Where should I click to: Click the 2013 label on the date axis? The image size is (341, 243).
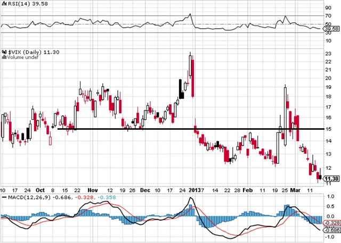[194, 189]
